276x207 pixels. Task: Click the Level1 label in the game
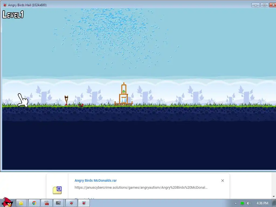tap(13, 15)
